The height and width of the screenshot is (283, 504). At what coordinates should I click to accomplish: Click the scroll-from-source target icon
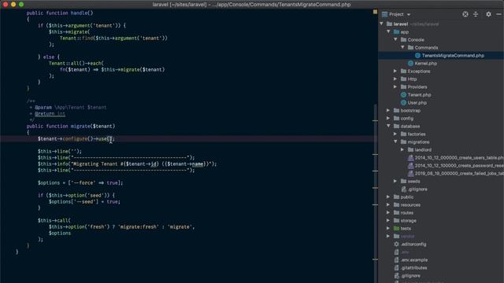(x=465, y=14)
